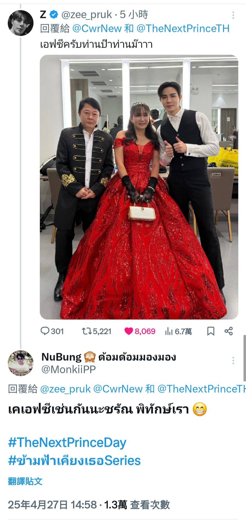Open the @TheNextPrinceTH mention in Z's reply

coord(183,29)
